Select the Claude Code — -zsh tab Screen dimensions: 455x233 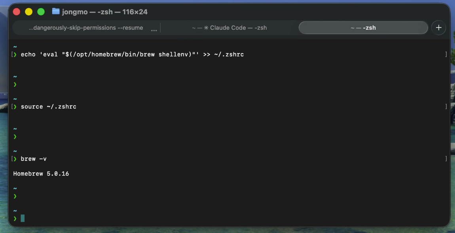click(x=229, y=28)
